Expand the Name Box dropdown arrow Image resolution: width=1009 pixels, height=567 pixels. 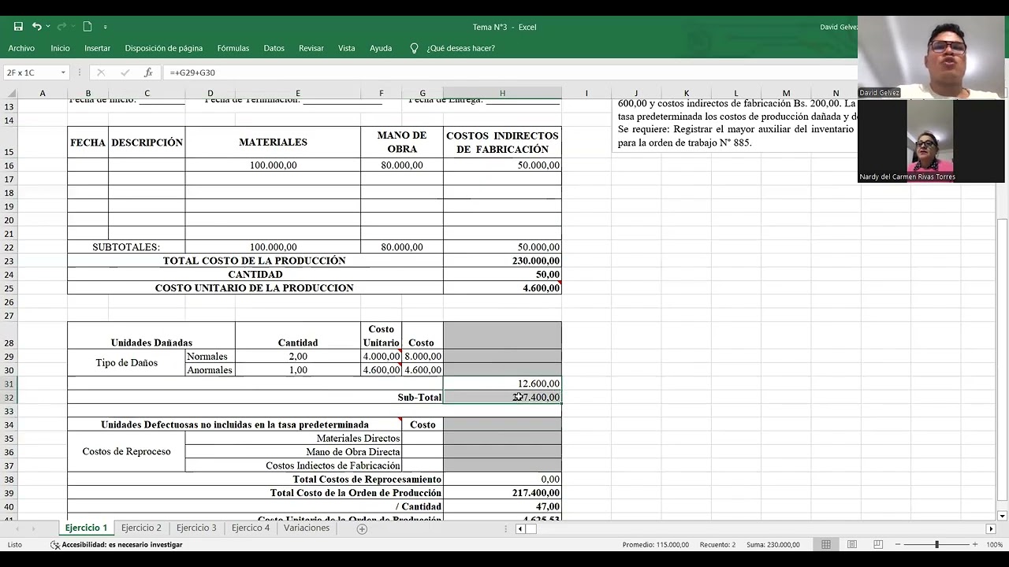coord(63,72)
